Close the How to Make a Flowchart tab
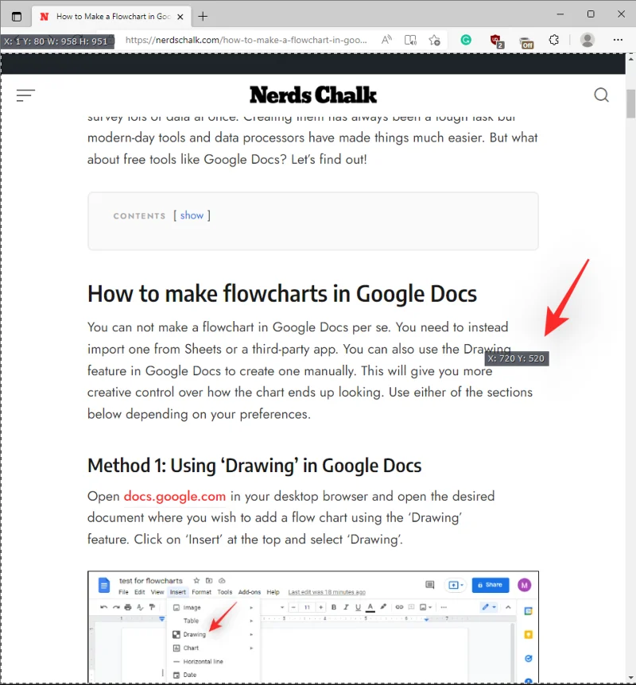 click(180, 16)
